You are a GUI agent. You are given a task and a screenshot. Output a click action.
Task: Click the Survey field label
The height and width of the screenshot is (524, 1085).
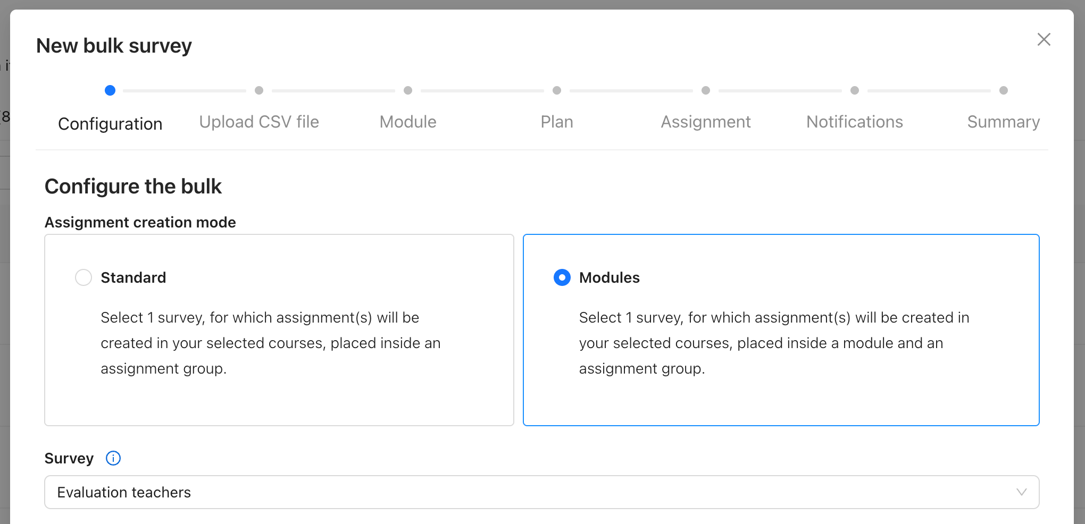tap(69, 458)
